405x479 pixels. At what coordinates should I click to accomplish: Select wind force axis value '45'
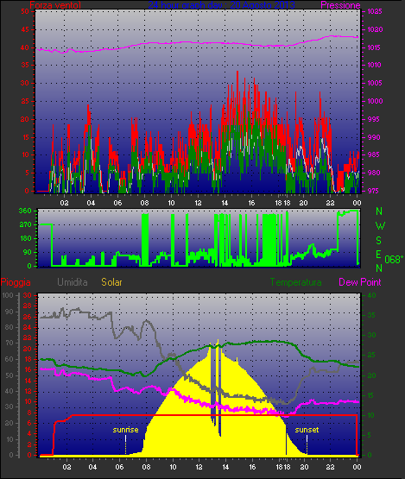tap(25, 29)
